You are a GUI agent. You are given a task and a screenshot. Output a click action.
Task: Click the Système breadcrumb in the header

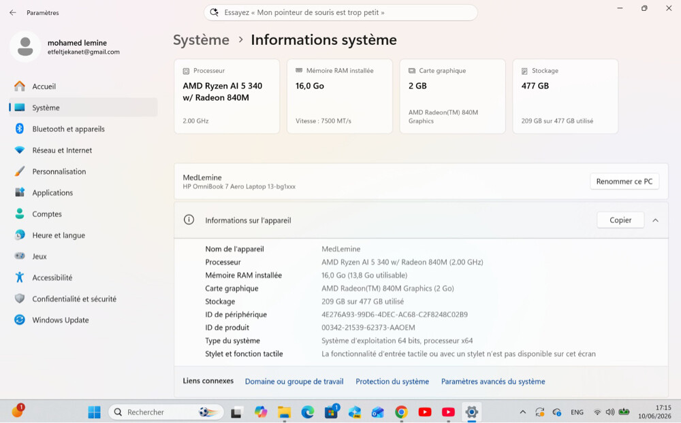[201, 40]
